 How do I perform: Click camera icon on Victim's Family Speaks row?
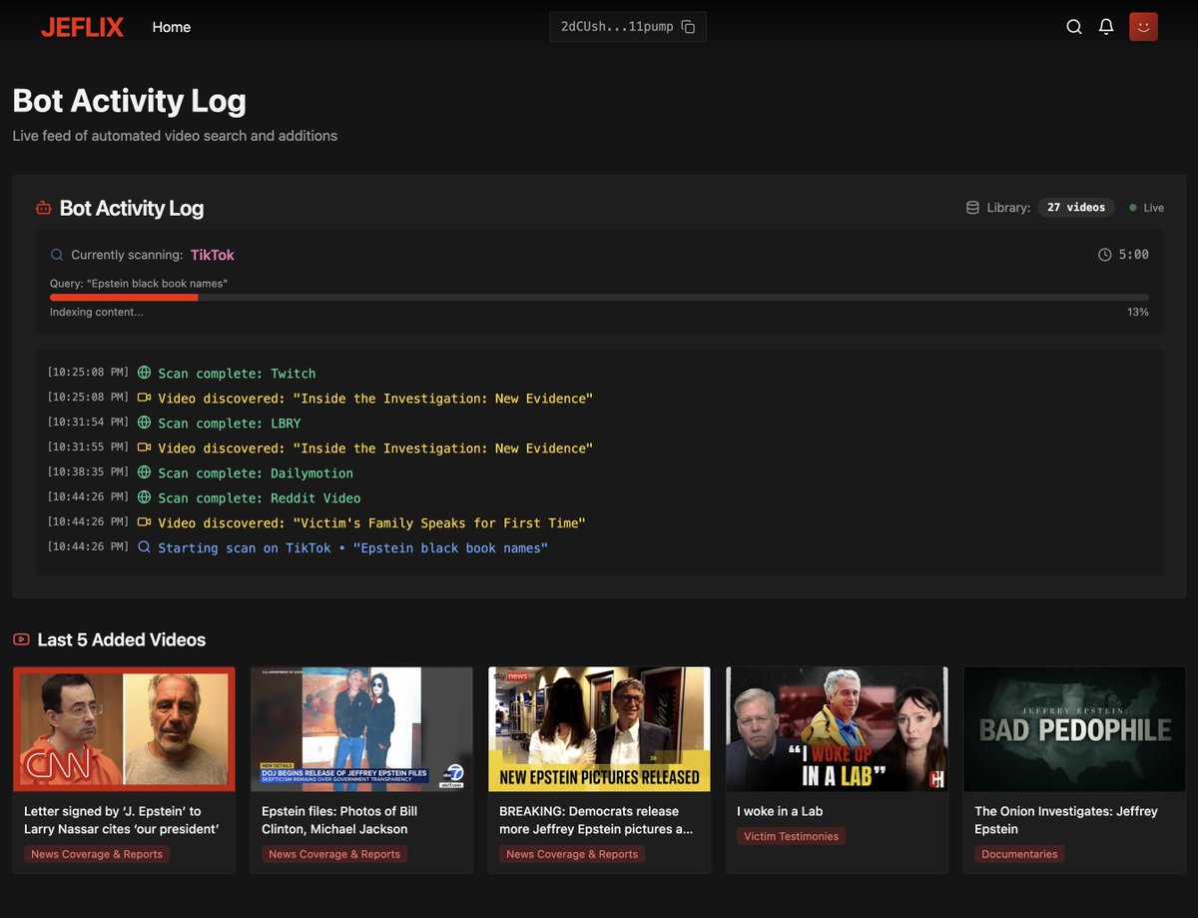click(x=144, y=522)
